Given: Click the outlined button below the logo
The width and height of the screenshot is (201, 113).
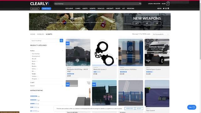Looking at the screenshot, I should [x=35, y=8].
